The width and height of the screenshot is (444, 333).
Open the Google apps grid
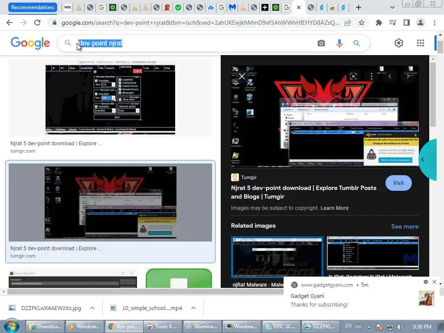coord(421,43)
